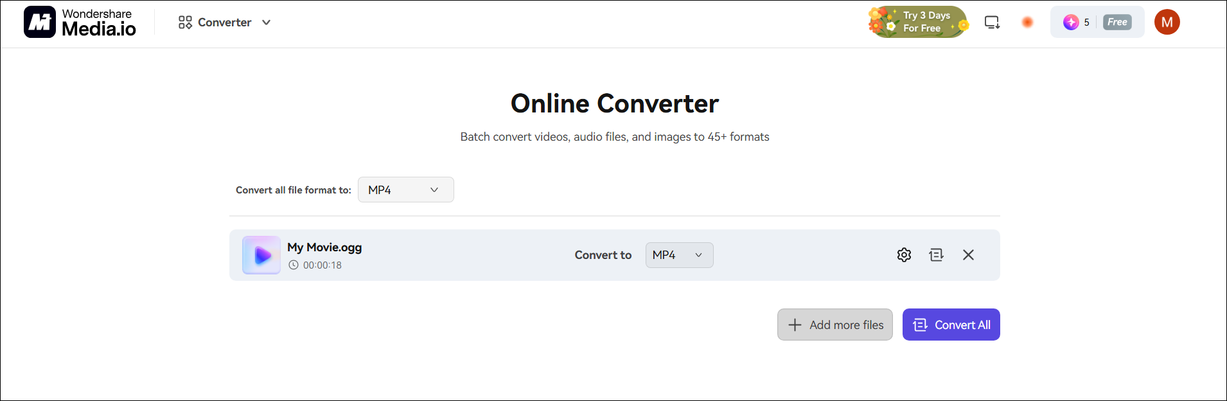The height and width of the screenshot is (401, 1227).
Task: Click the Free plan badge
Action: click(1117, 22)
